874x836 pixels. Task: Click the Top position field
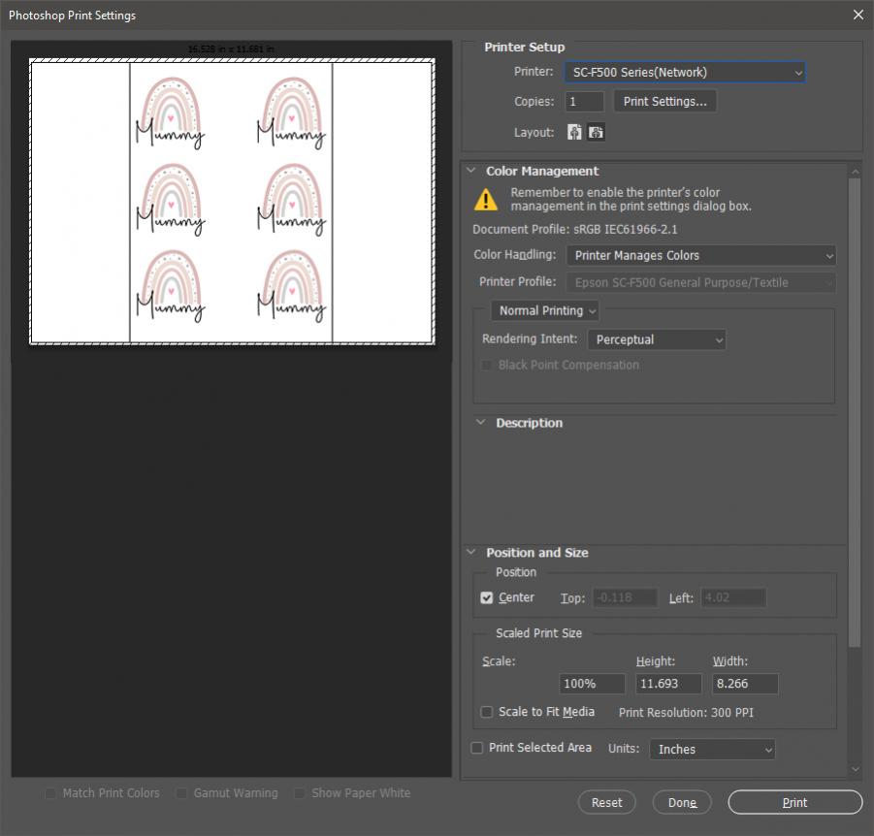pos(625,597)
